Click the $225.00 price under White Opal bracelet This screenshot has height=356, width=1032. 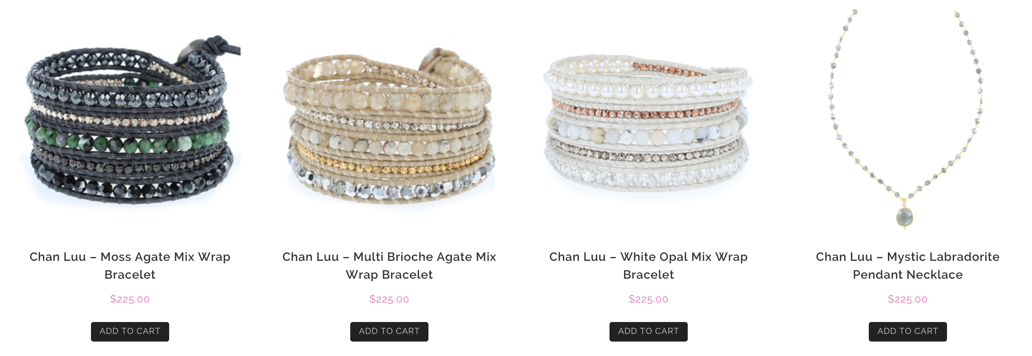click(649, 299)
